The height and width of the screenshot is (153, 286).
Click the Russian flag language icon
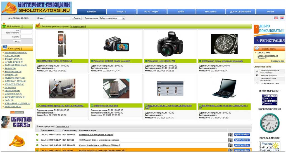(282, 18)
